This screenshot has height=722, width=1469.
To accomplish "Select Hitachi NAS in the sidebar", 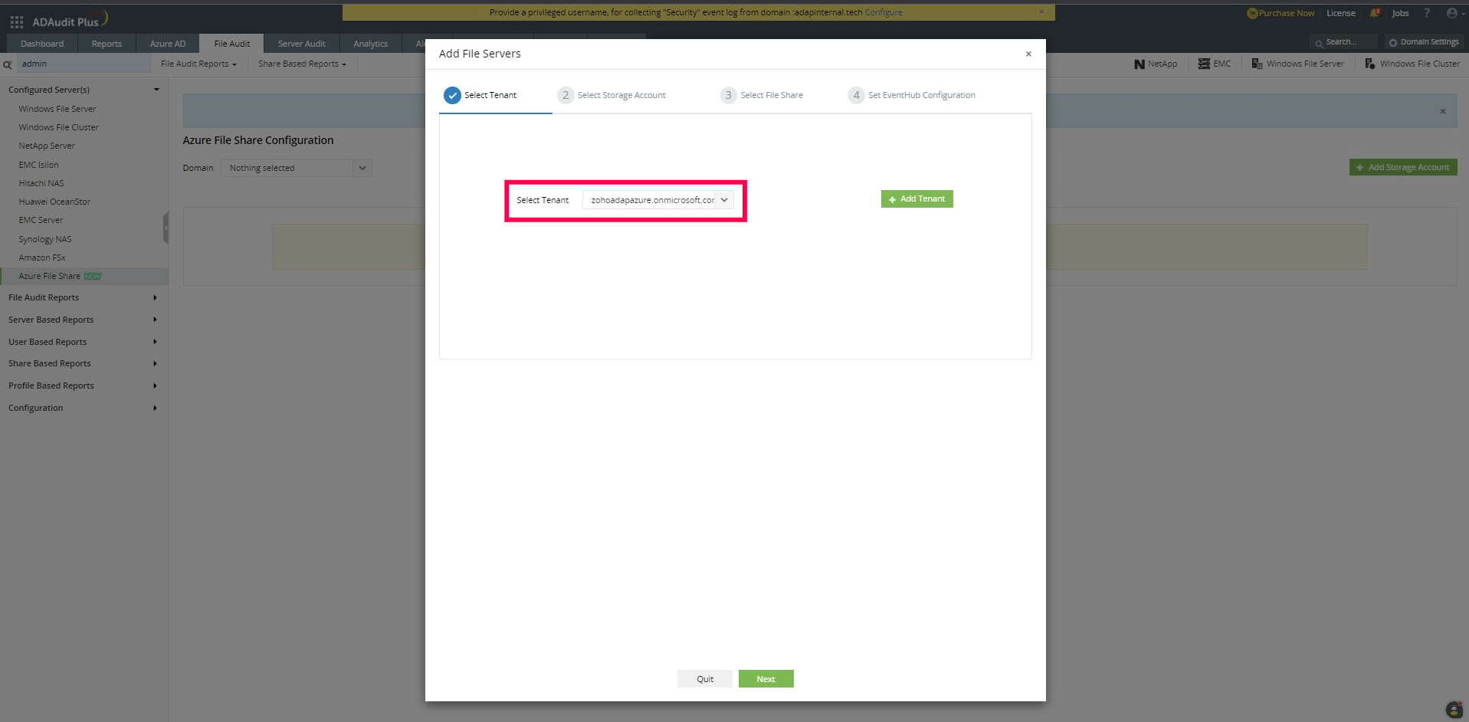I will coord(41,183).
